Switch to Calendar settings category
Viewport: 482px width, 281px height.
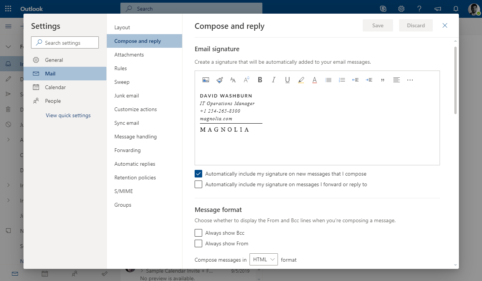(x=55, y=87)
